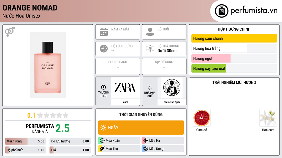Click the calendar icon beside Năm ra mắt

(x=104, y=32)
